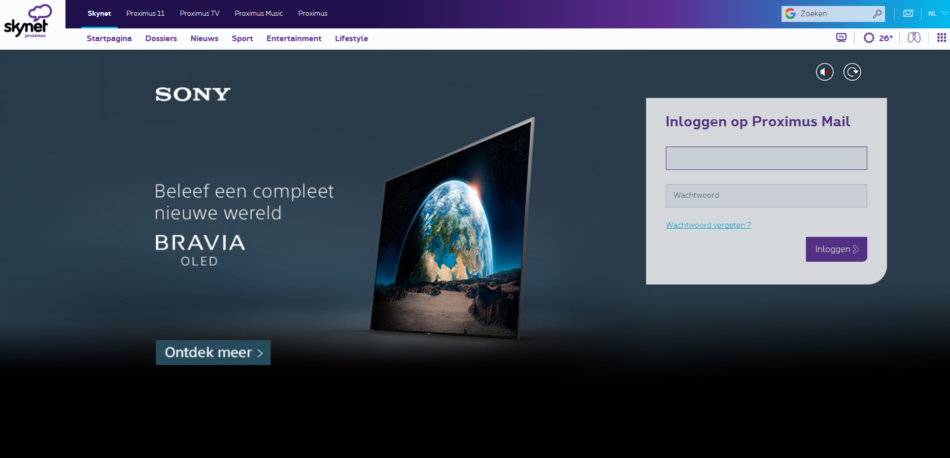The height and width of the screenshot is (458, 950).
Task: Click the Inloggen button
Action: pos(836,249)
